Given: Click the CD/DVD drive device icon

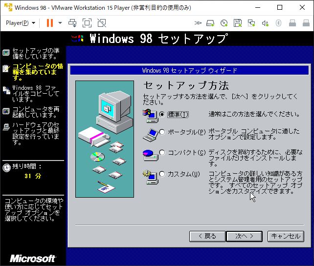Looking at the screenshot, I should click(x=224, y=23).
